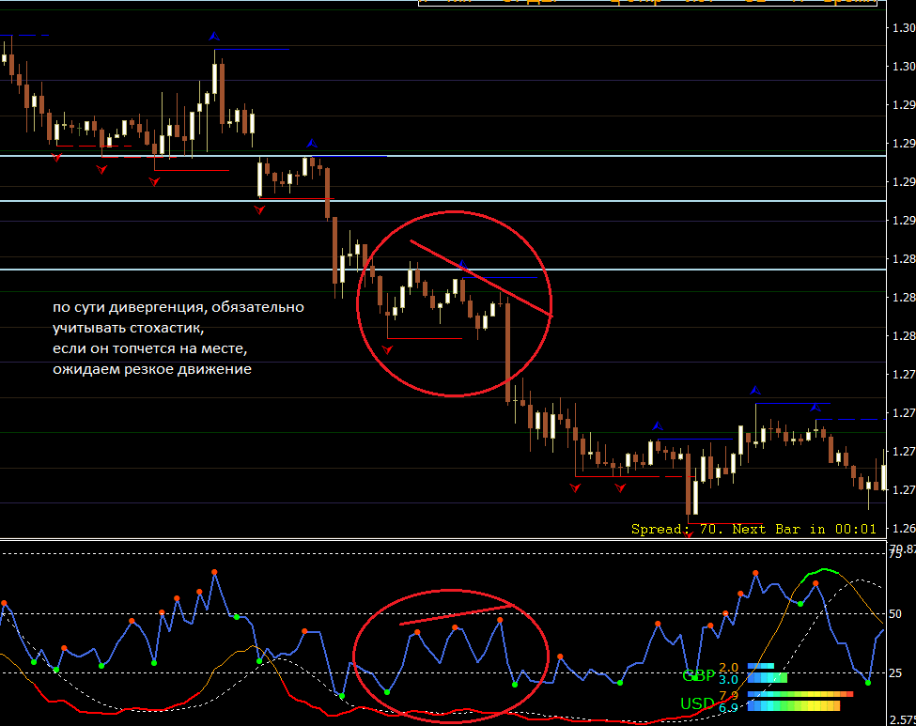Viewport: 916px width, 726px height.
Task: Click the indicator scale value 2.575
Action: (902, 720)
